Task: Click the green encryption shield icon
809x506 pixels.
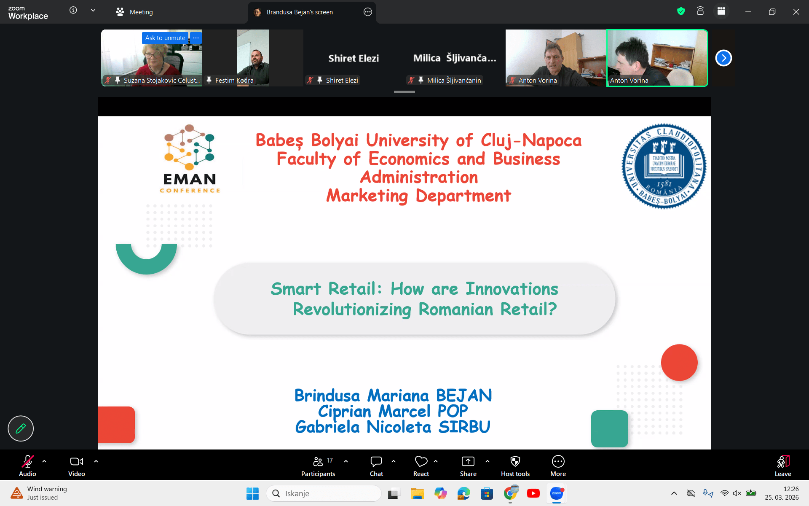Action: coord(681,11)
